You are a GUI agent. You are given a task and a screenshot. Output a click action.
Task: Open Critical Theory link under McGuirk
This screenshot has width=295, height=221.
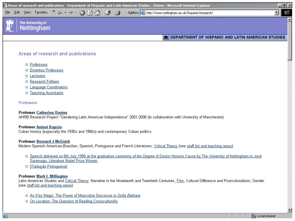pyautogui.click(x=166, y=146)
